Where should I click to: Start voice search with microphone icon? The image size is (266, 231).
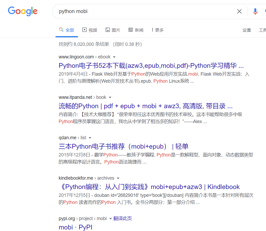255,11
